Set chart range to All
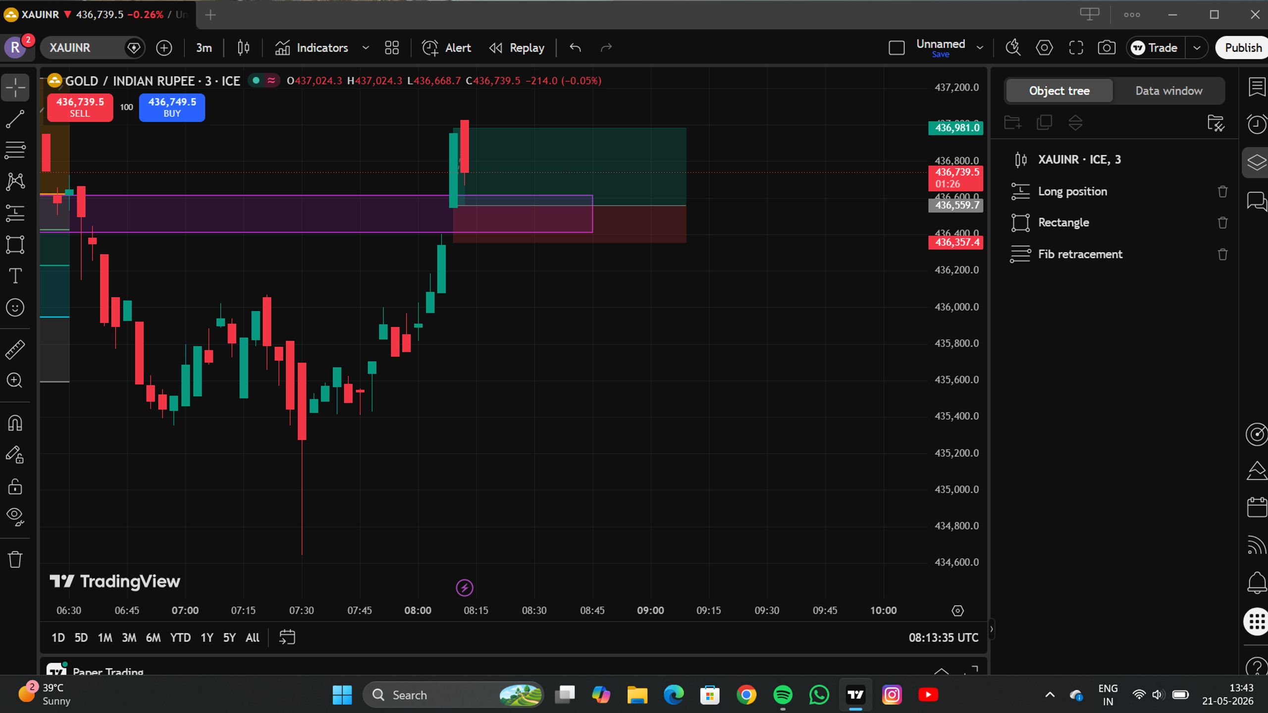The height and width of the screenshot is (713, 1268). tap(253, 637)
